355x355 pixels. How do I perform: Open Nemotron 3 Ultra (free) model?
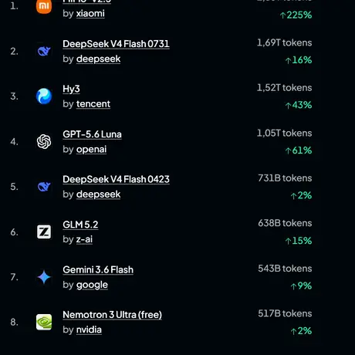(x=112, y=315)
